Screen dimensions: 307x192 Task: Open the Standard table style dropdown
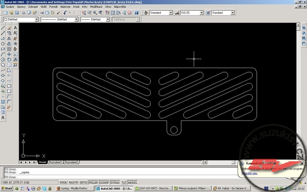point(232,13)
